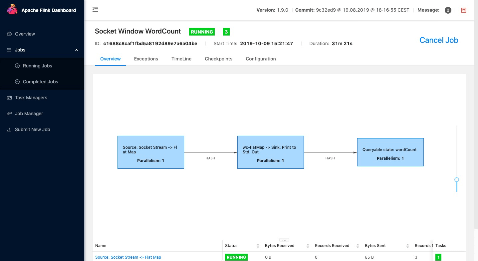Click the message count badge showing 0
This screenshot has width=478, height=261.
click(x=448, y=10)
